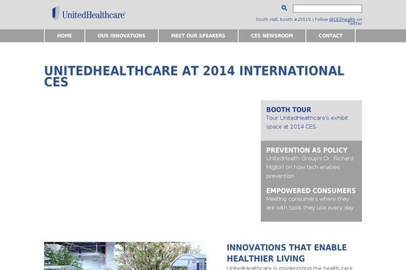Go to the Home menu item
Viewport: 406px width, 270px height.
point(64,36)
